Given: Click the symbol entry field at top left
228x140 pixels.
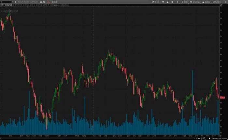Looking at the screenshot, I should pyautogui.click(x=6, y=2).
